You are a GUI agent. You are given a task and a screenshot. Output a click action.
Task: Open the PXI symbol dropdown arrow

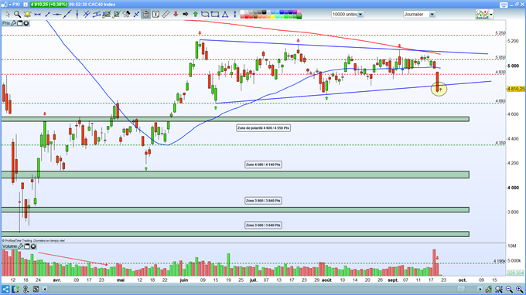[9, 5]
